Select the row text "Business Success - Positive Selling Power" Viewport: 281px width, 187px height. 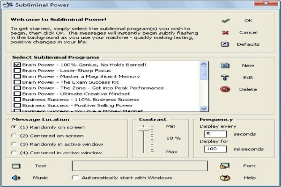(77, 105)
